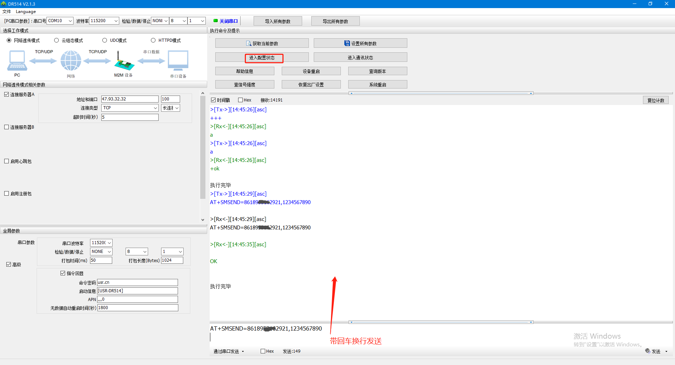The width and height of the screenshot is (675, 365).
Task: Click the network globe icon
Action: [x=71, y=60]
